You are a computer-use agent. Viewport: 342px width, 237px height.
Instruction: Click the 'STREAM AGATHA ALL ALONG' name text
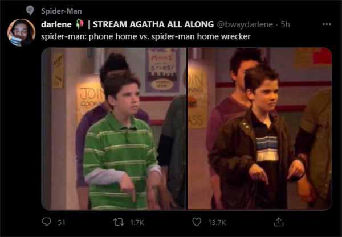click(153, 24)
